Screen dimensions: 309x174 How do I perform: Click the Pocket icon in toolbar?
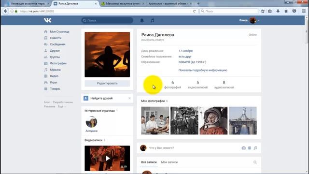pyautogui.click(x=294, y=11)
